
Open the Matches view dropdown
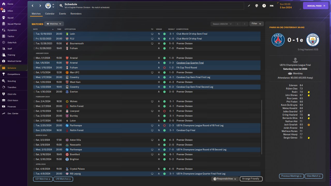(54, 24)
